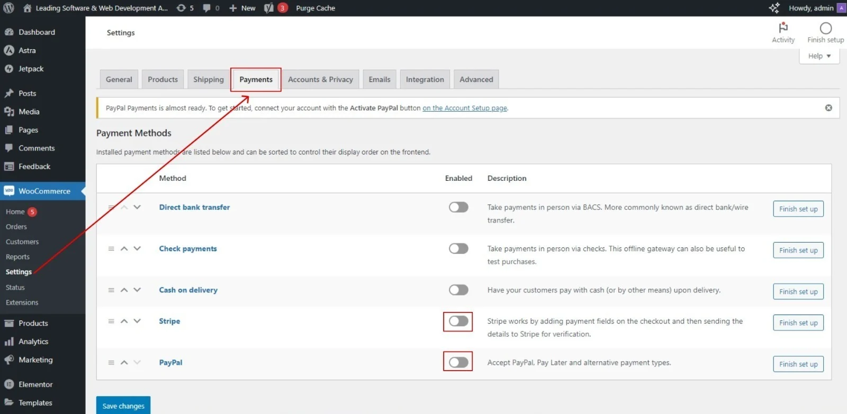The width and height of the screenshot is (847, 414).
Task: Move Check payments up
Action: pyautogui.click(x=124, y=249)
